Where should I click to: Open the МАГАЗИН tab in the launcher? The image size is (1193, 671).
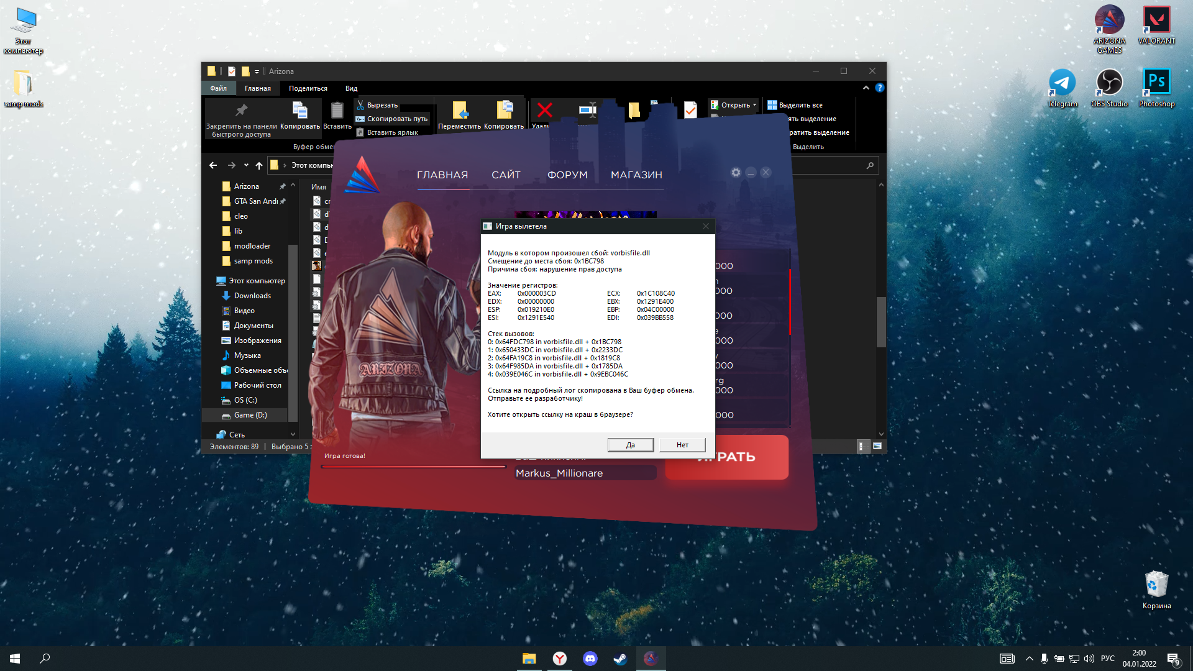636,175
